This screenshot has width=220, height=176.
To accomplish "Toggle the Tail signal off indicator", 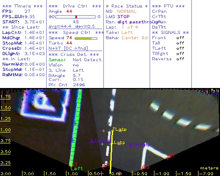I will (180, 43).
